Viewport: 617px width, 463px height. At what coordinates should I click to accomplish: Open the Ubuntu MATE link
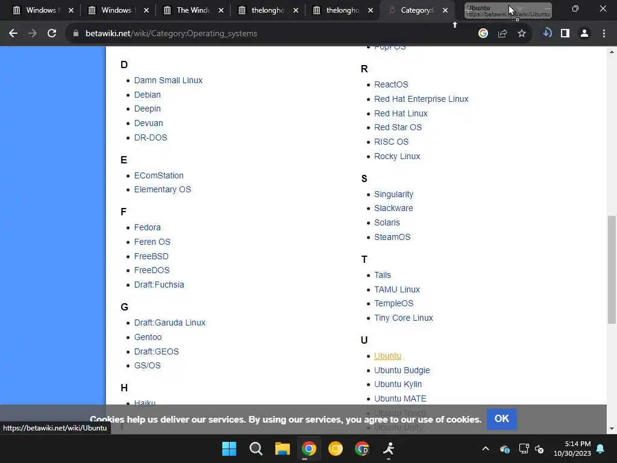[400, 399]
